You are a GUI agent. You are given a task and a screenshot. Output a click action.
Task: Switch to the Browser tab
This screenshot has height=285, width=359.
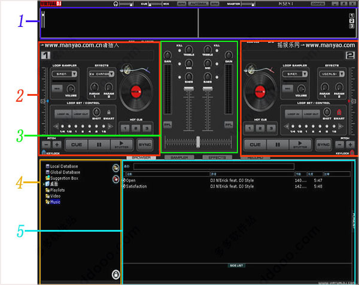point(141,157)
